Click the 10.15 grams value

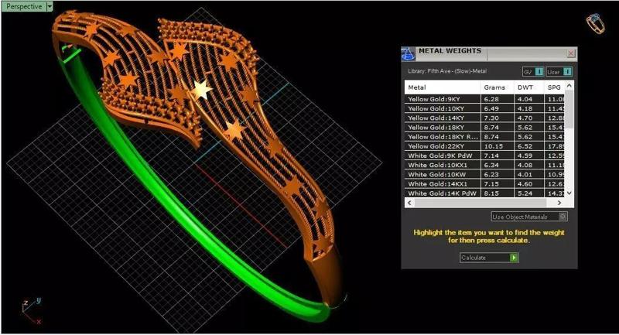coord(494,146)
